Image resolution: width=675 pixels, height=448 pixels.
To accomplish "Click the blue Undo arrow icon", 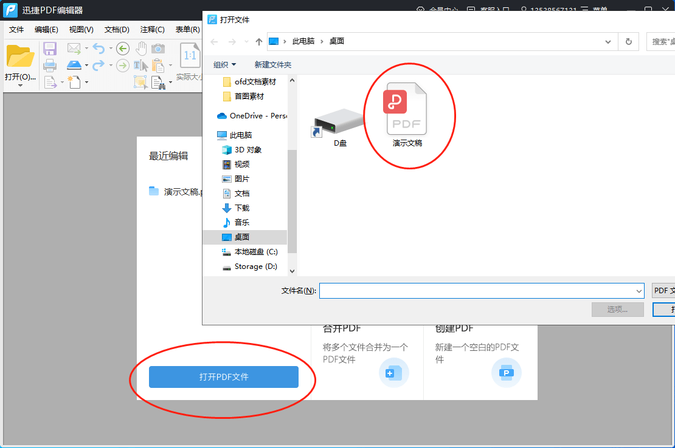I will point(99,49).
